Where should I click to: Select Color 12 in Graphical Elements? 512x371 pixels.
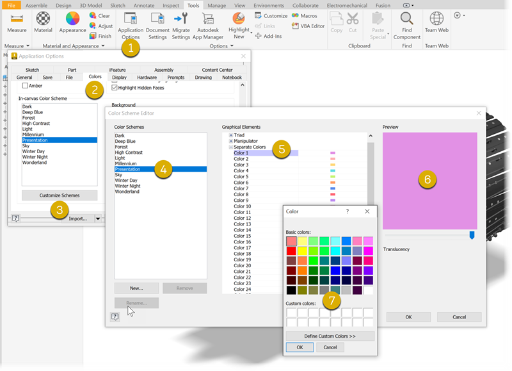[243, 218]
